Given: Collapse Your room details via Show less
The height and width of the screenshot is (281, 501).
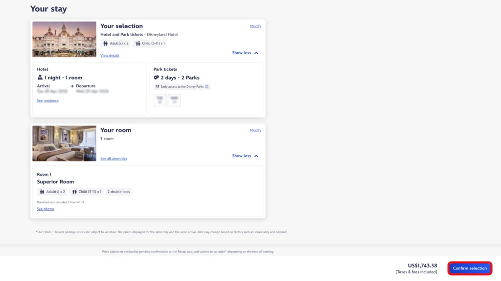Looking at the screenshot, I should (x=241, y=156).
